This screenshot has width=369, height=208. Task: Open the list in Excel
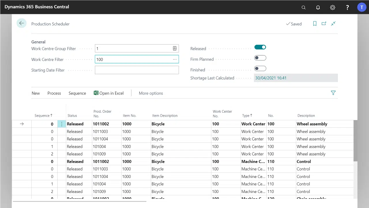pos(109,93)
